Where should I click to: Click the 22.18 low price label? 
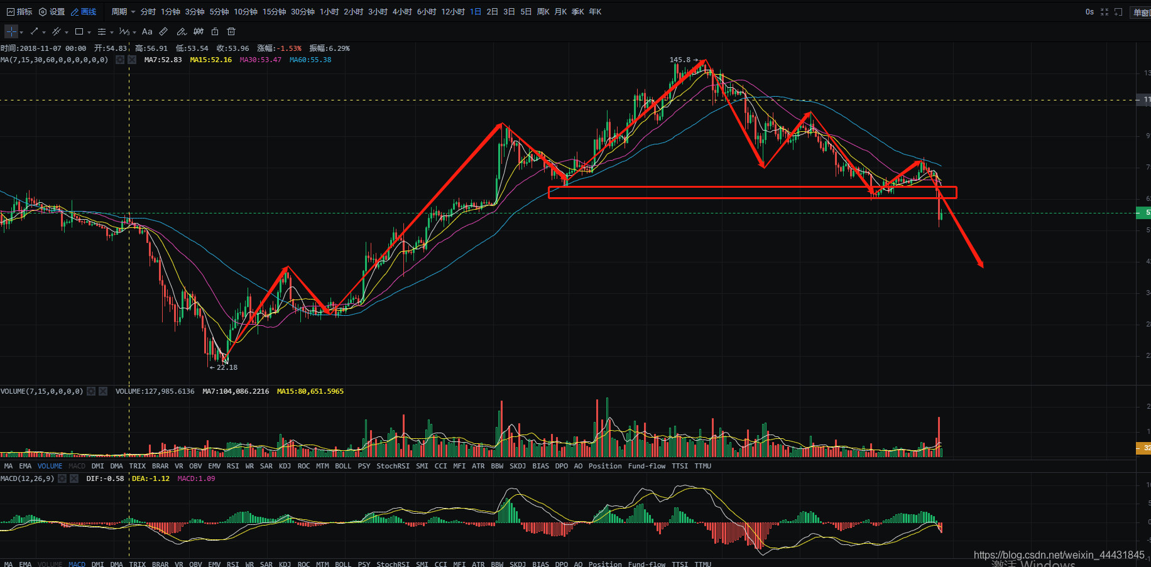pyautogui.click(x=227, y=367)
